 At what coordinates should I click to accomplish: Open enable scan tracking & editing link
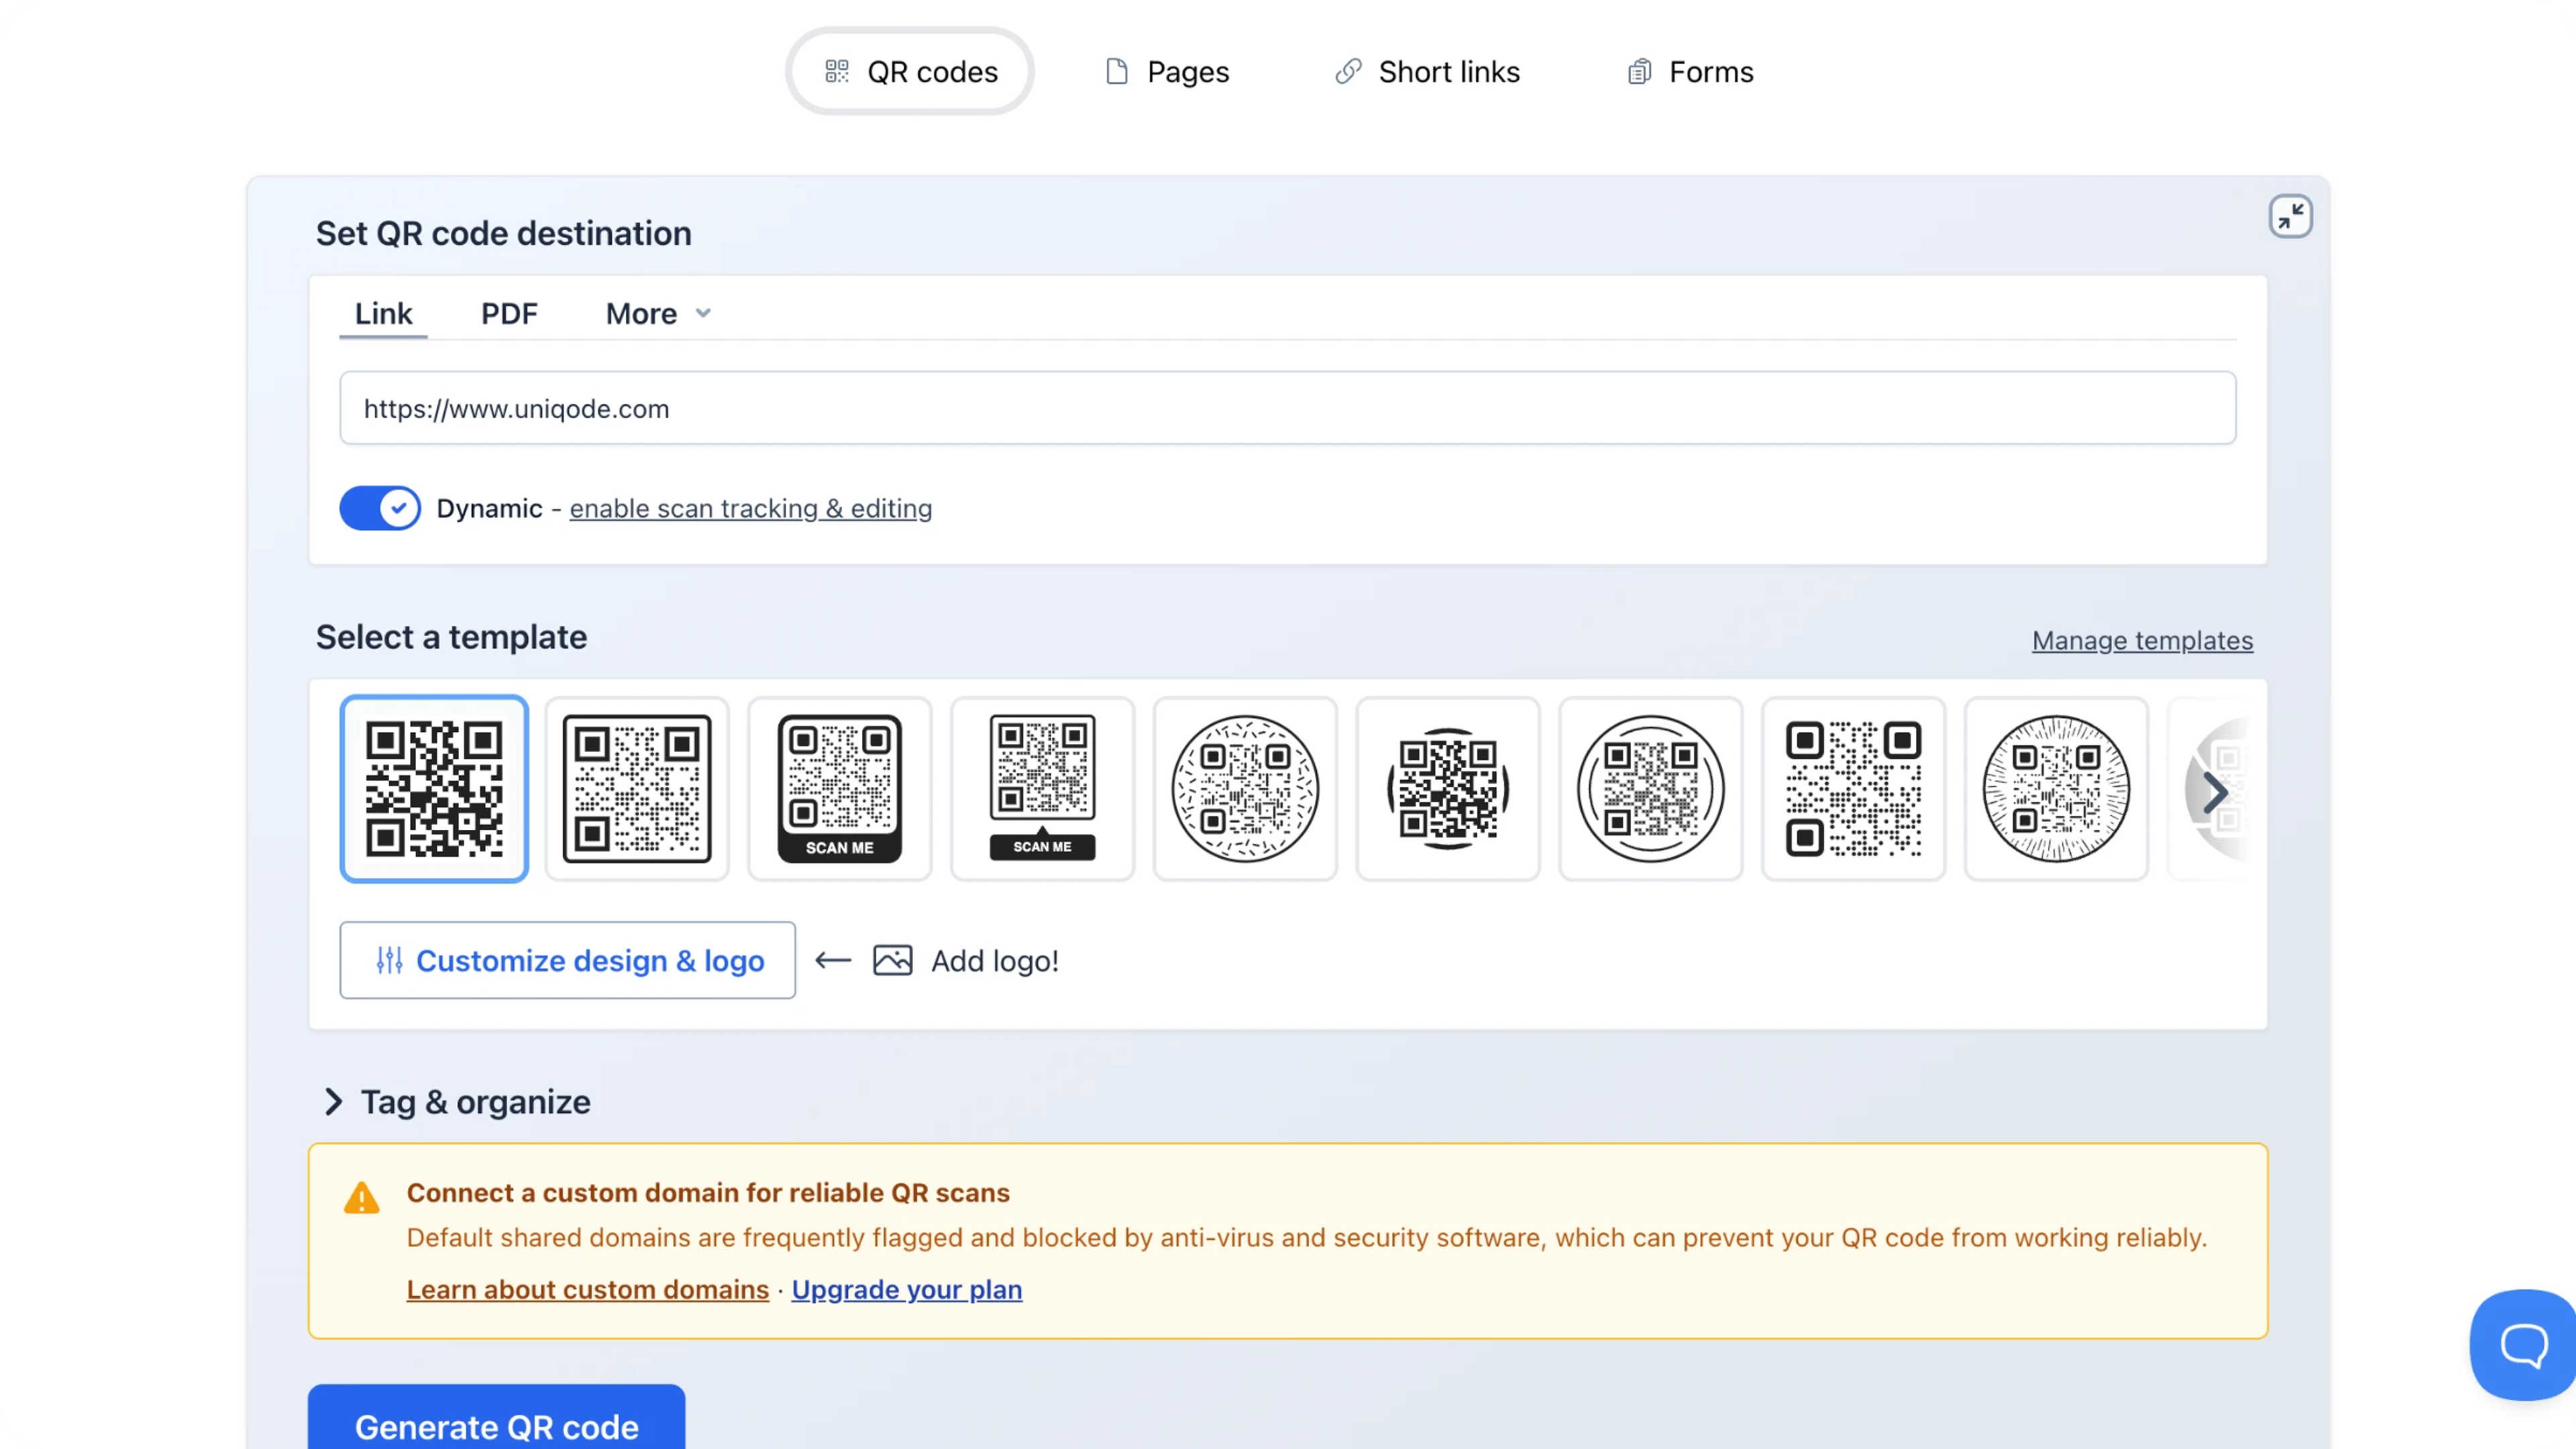(750, 508)
